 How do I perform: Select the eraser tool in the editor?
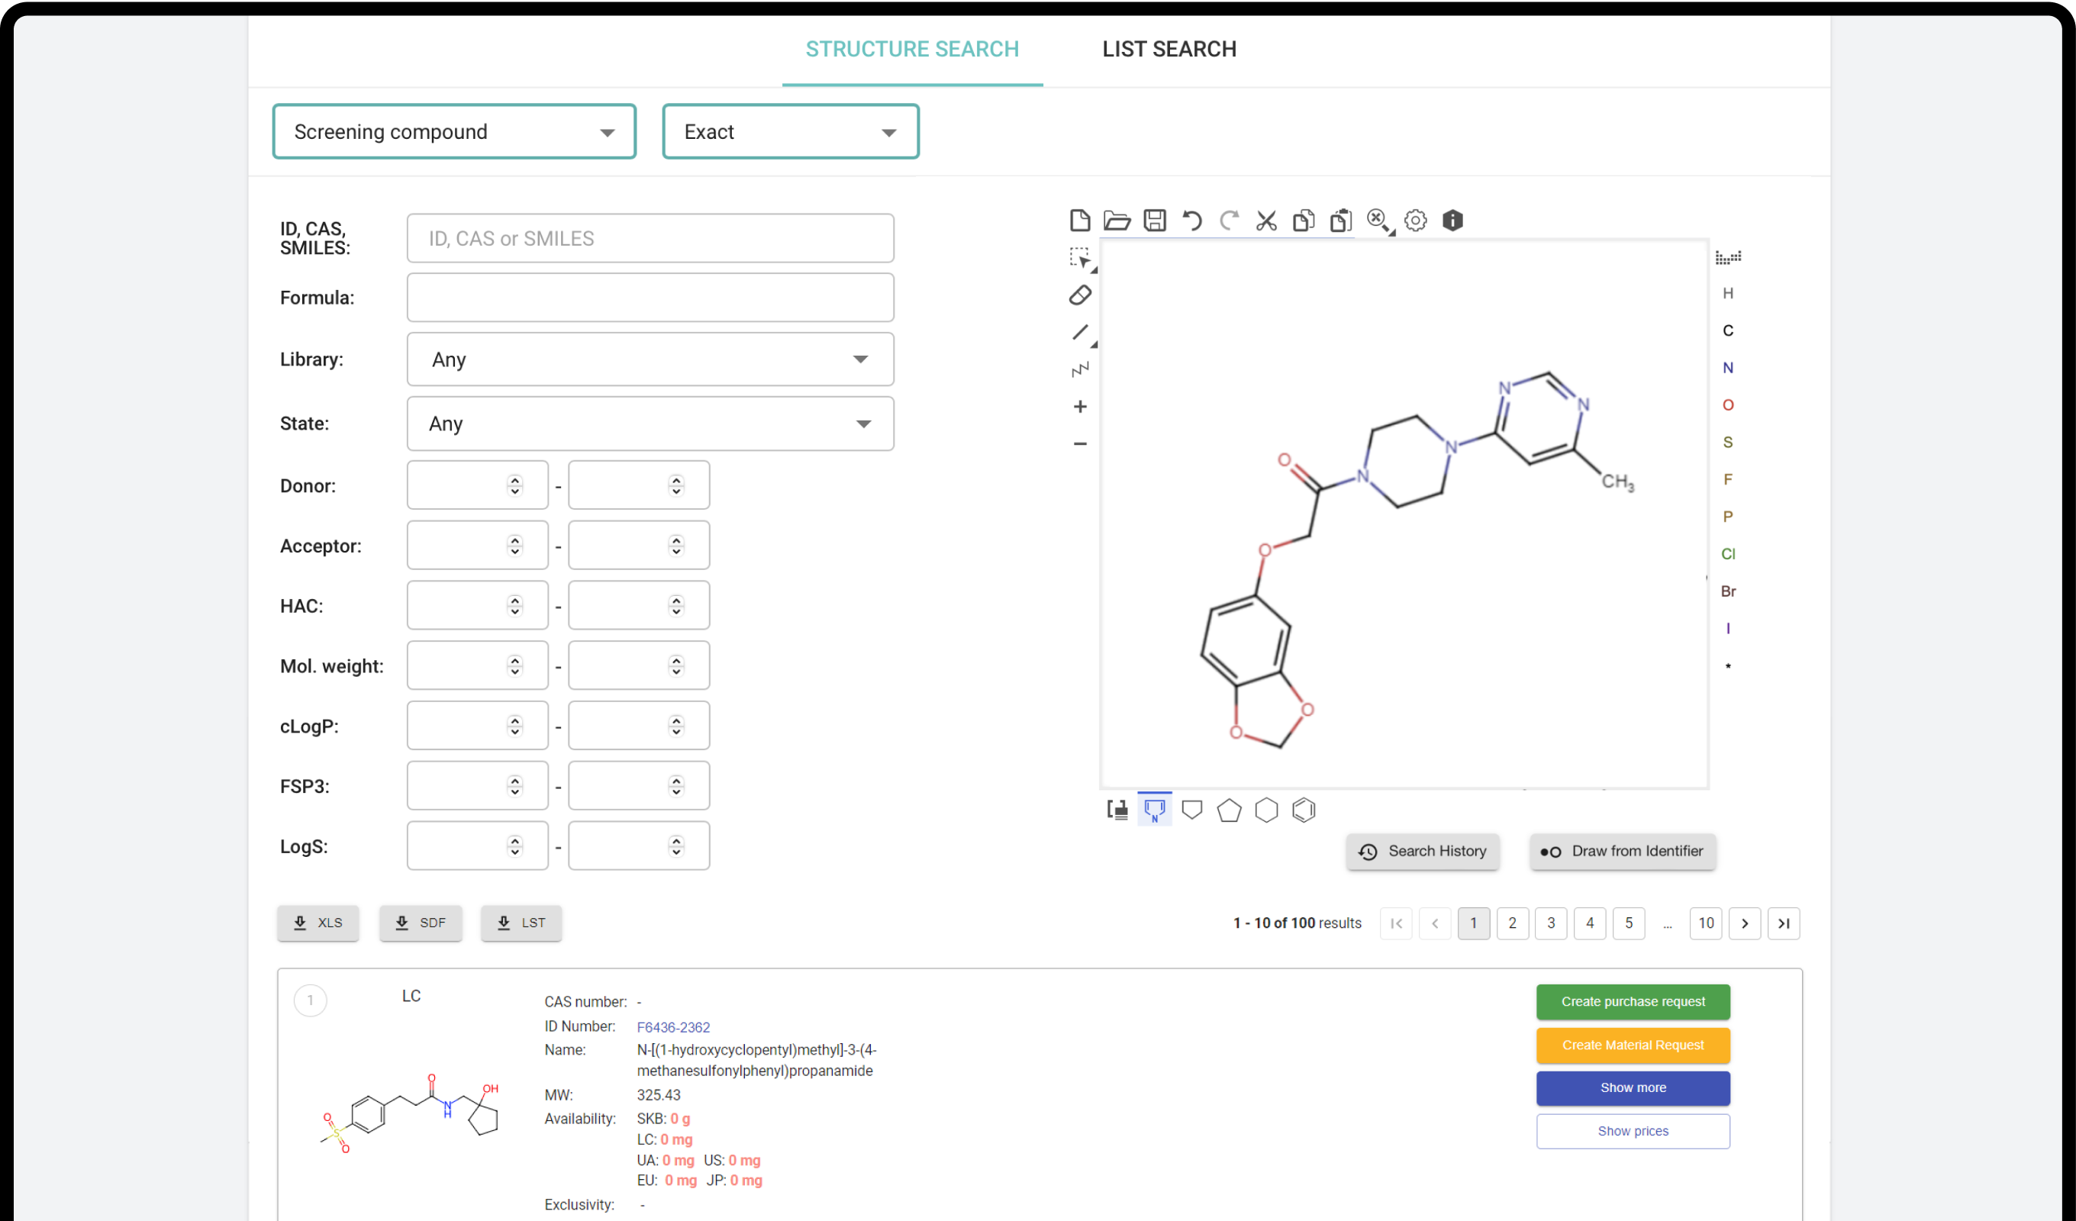[1079, 295]
